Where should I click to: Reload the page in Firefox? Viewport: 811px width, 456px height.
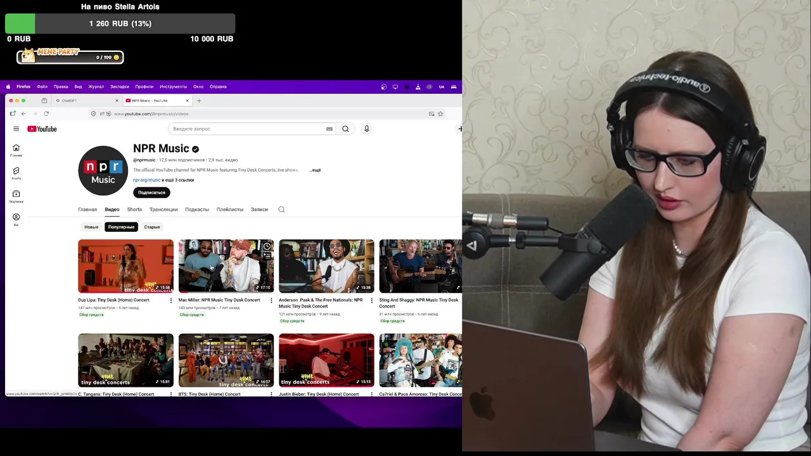pyautogui.click(x=46, y=113)
